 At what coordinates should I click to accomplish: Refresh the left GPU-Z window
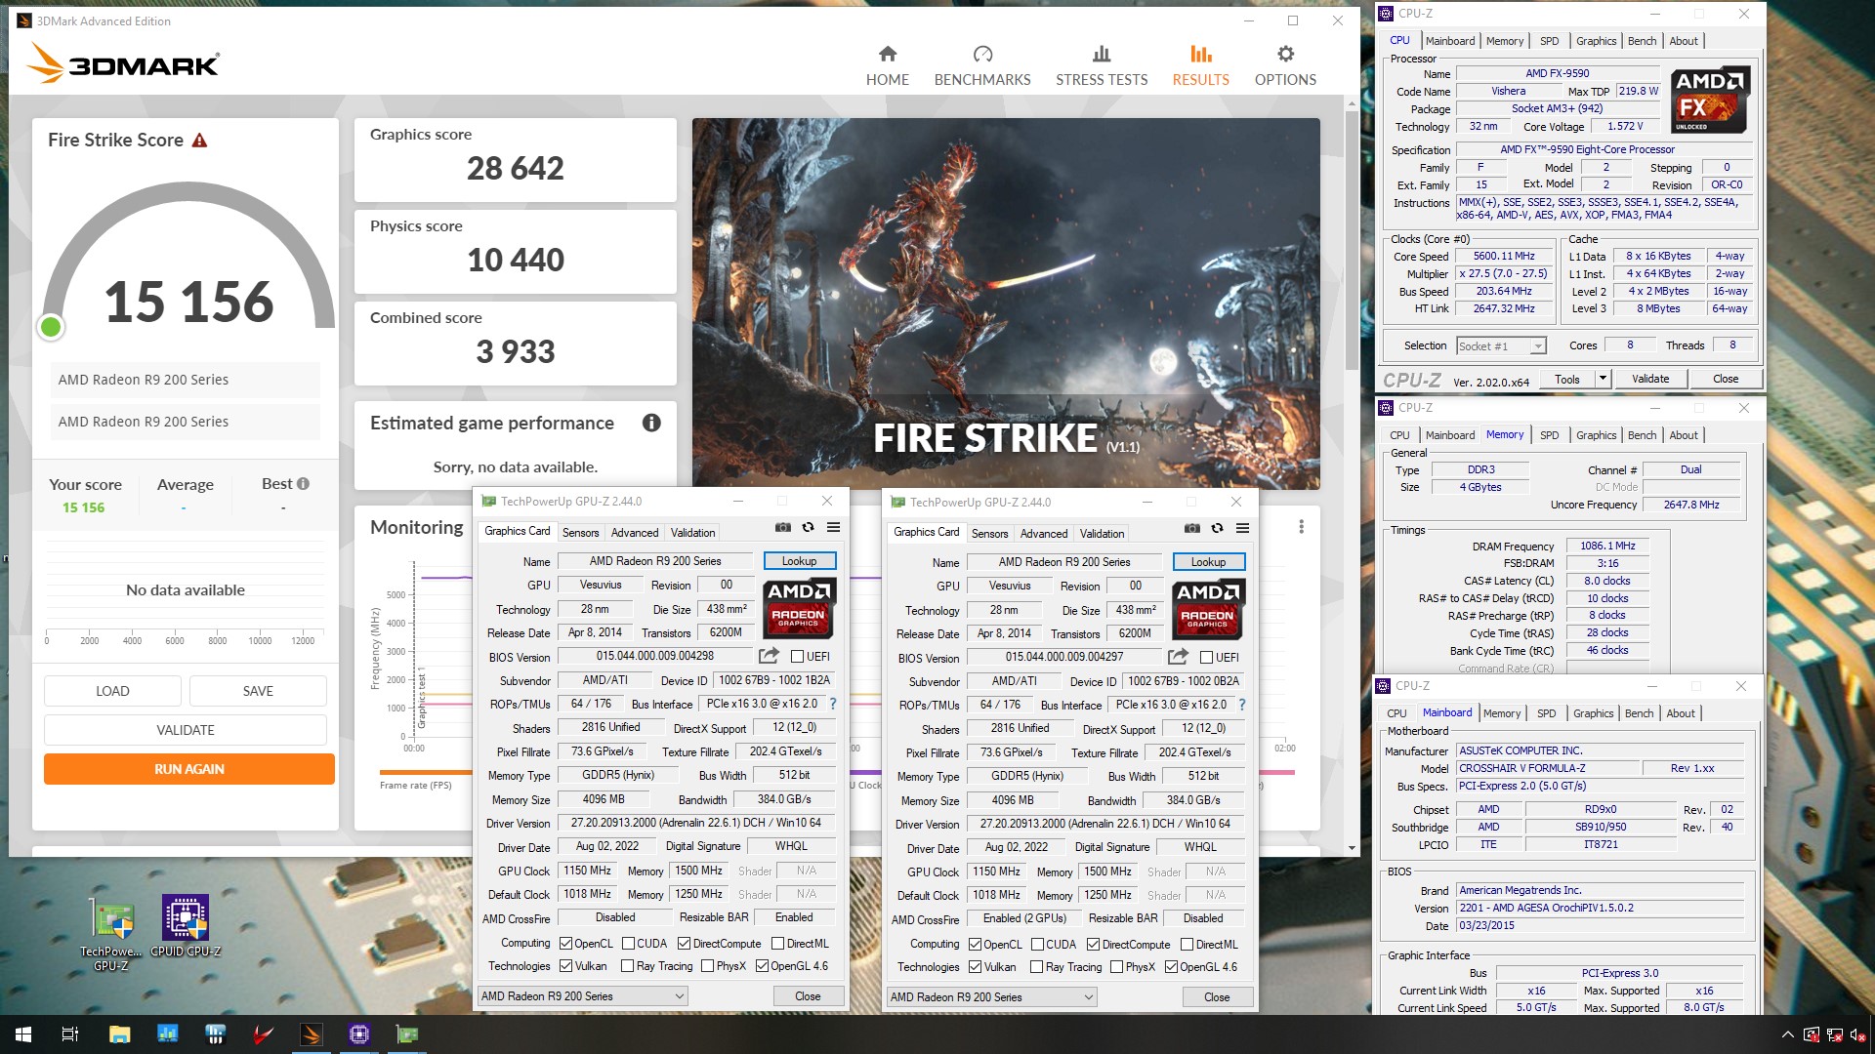click(808, 527)
